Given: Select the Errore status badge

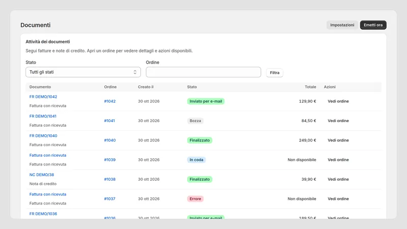Looking at the screenshot, I should click(195, 198).
